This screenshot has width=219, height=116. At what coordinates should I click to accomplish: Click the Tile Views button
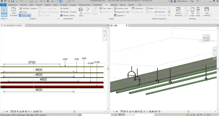[x=198, y=12]
